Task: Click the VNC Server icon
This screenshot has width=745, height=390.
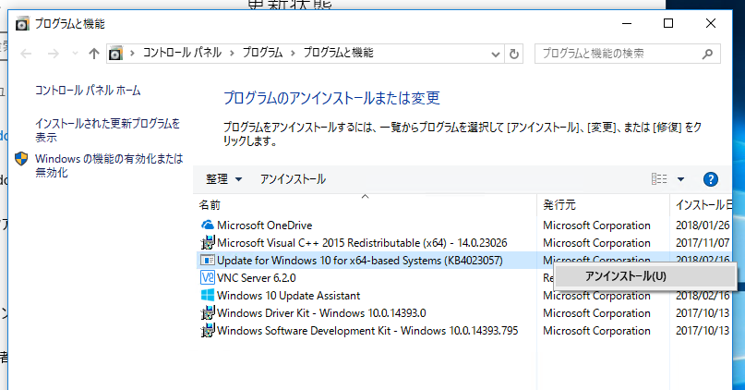Action: point(208,277)
